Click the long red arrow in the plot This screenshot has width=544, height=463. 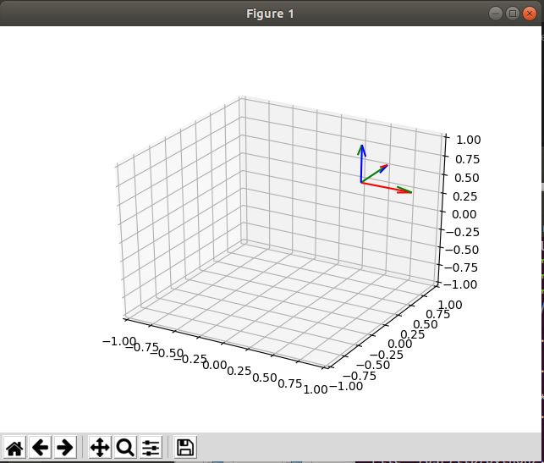coord(387,187)
